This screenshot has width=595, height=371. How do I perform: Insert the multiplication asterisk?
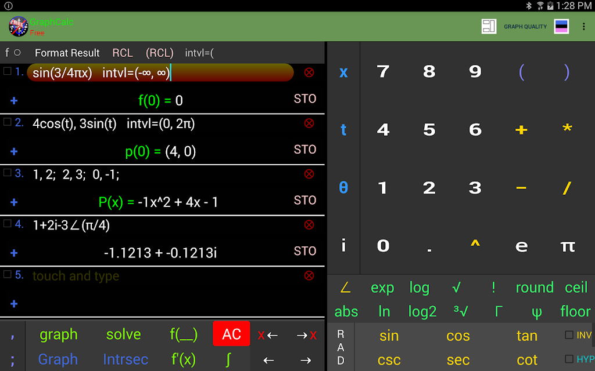tap(567, 128)
